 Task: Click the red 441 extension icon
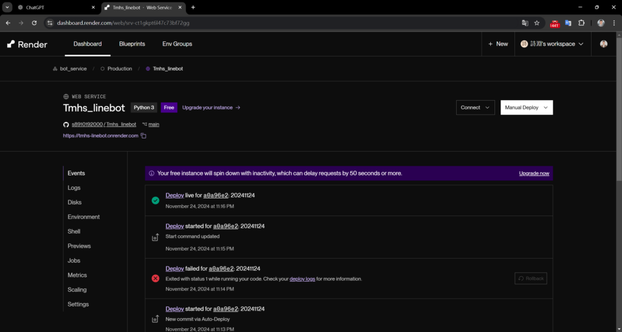[x=555, y=24]
